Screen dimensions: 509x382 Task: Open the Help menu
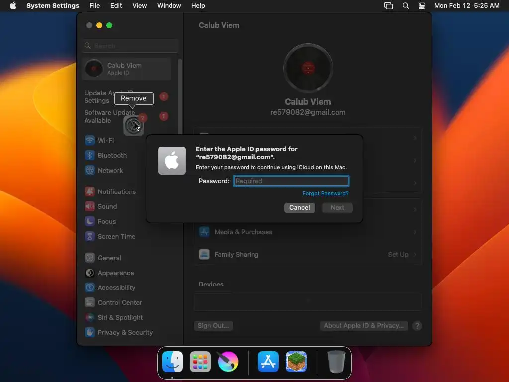pyautogui.click(x=198, y=6)
